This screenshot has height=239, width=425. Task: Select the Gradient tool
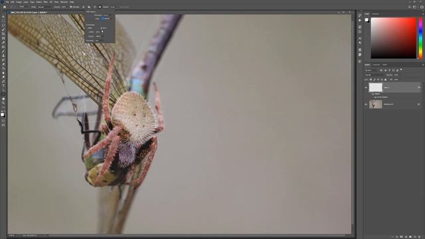pos(3,69)
